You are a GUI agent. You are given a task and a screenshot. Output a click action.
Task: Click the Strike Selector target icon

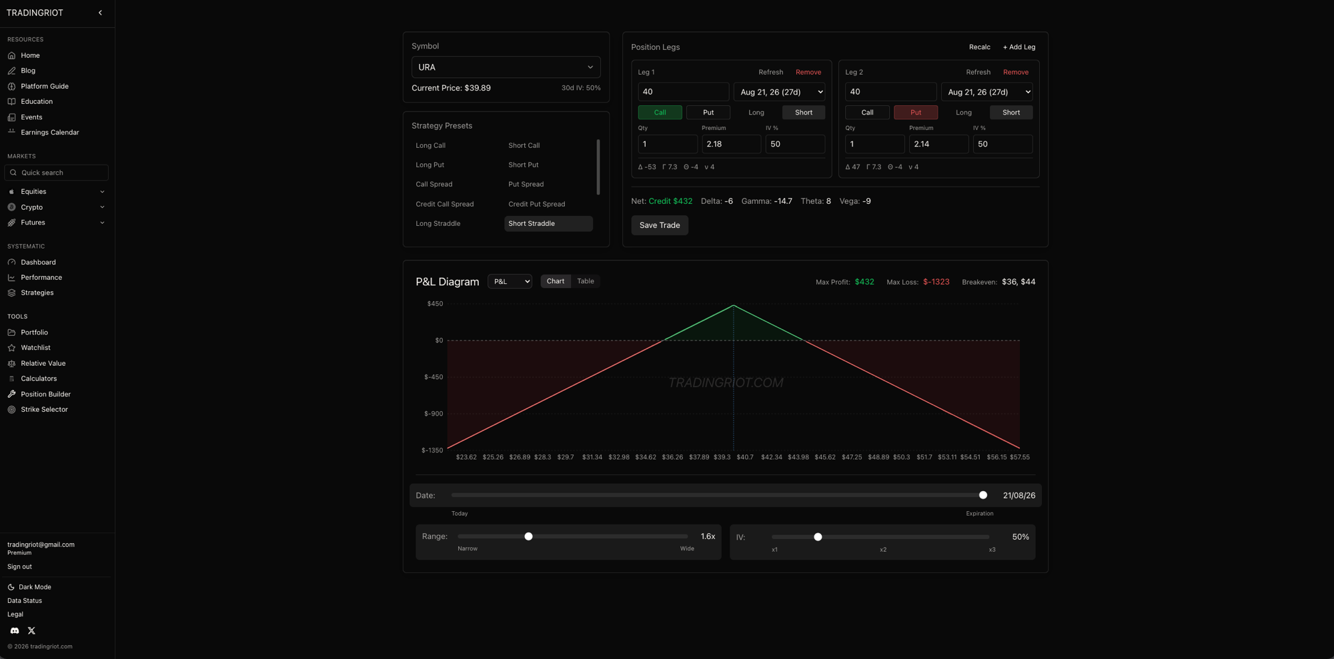[x=11, y=409]
